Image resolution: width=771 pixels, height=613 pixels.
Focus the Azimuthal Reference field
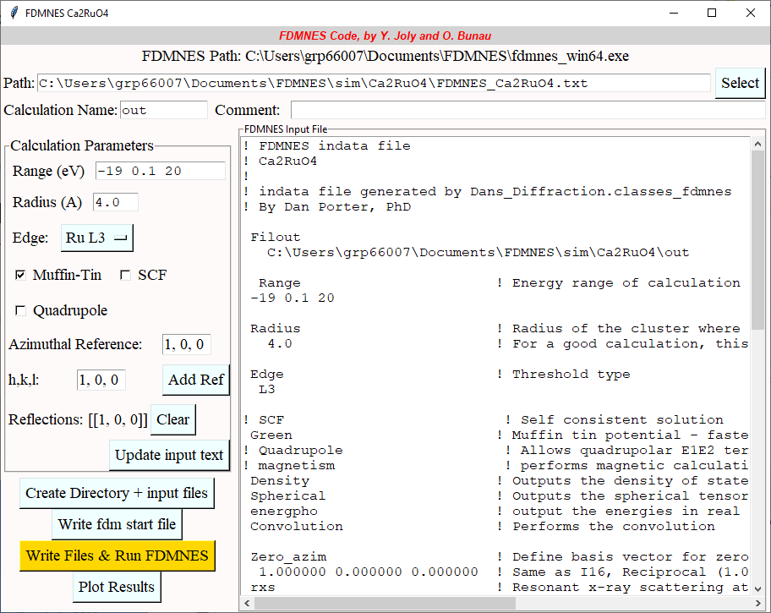coord(186,344)
